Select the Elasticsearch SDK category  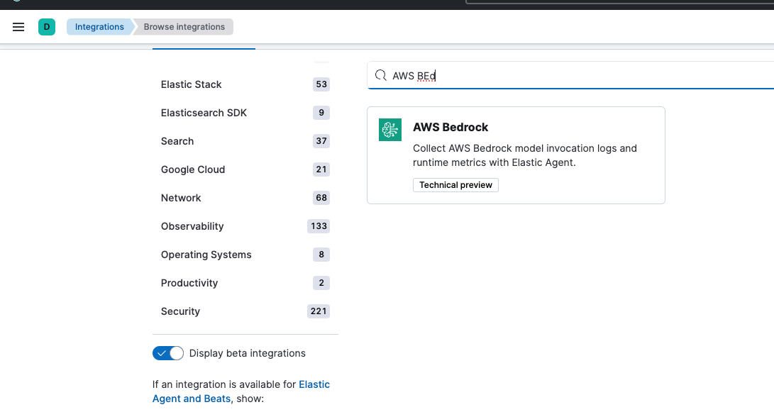(204, 113)
